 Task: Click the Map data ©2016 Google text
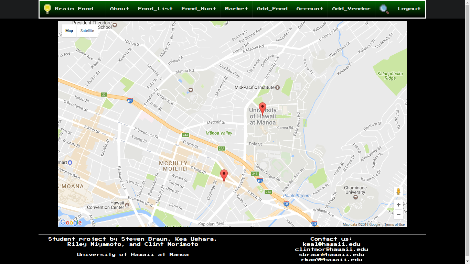click(361, 224)
